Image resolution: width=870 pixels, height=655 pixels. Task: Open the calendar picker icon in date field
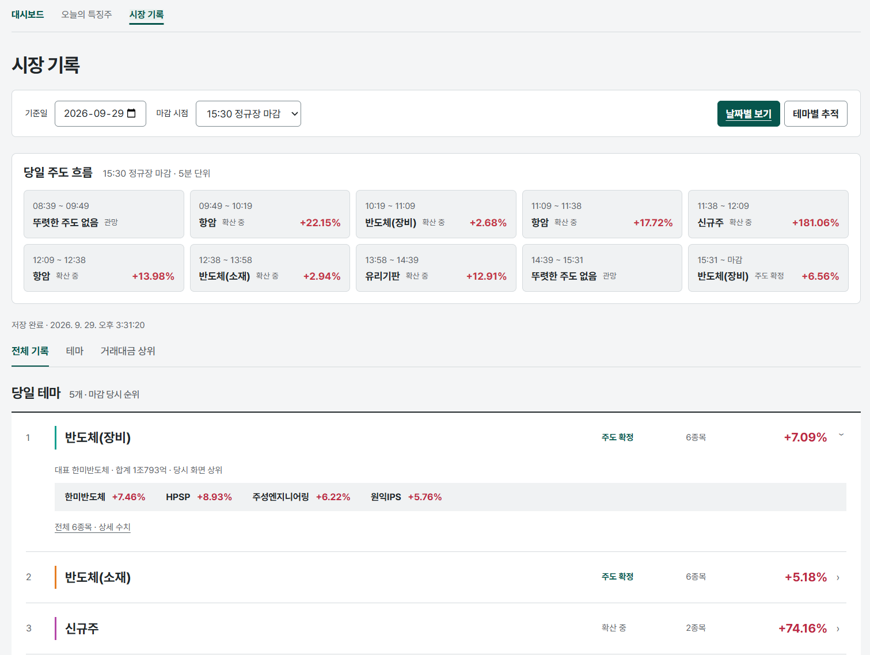(x=131, y=113)
